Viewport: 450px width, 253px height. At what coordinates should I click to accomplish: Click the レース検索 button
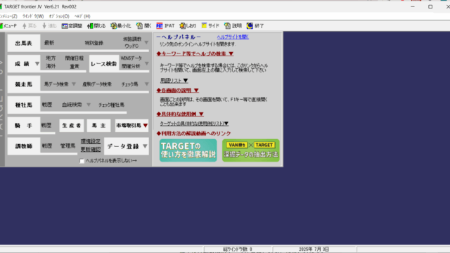click(x=103, y=64)
